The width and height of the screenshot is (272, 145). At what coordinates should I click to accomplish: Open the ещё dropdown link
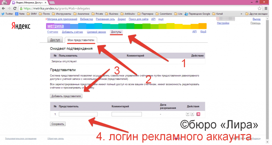point(161,19)
